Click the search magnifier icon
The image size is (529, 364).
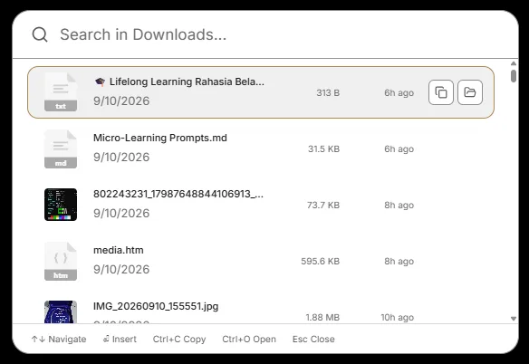pyautogui.click(x=40, y=34)
